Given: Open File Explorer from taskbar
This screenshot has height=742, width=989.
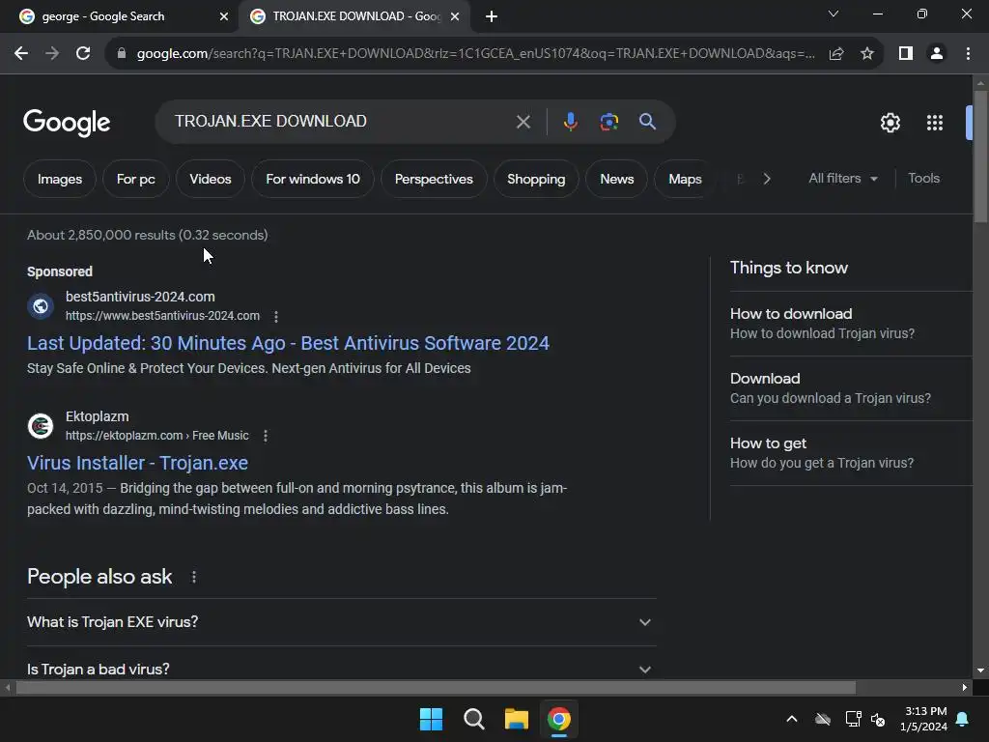Looking at the screenshot, I should click(x=516, y=719).
